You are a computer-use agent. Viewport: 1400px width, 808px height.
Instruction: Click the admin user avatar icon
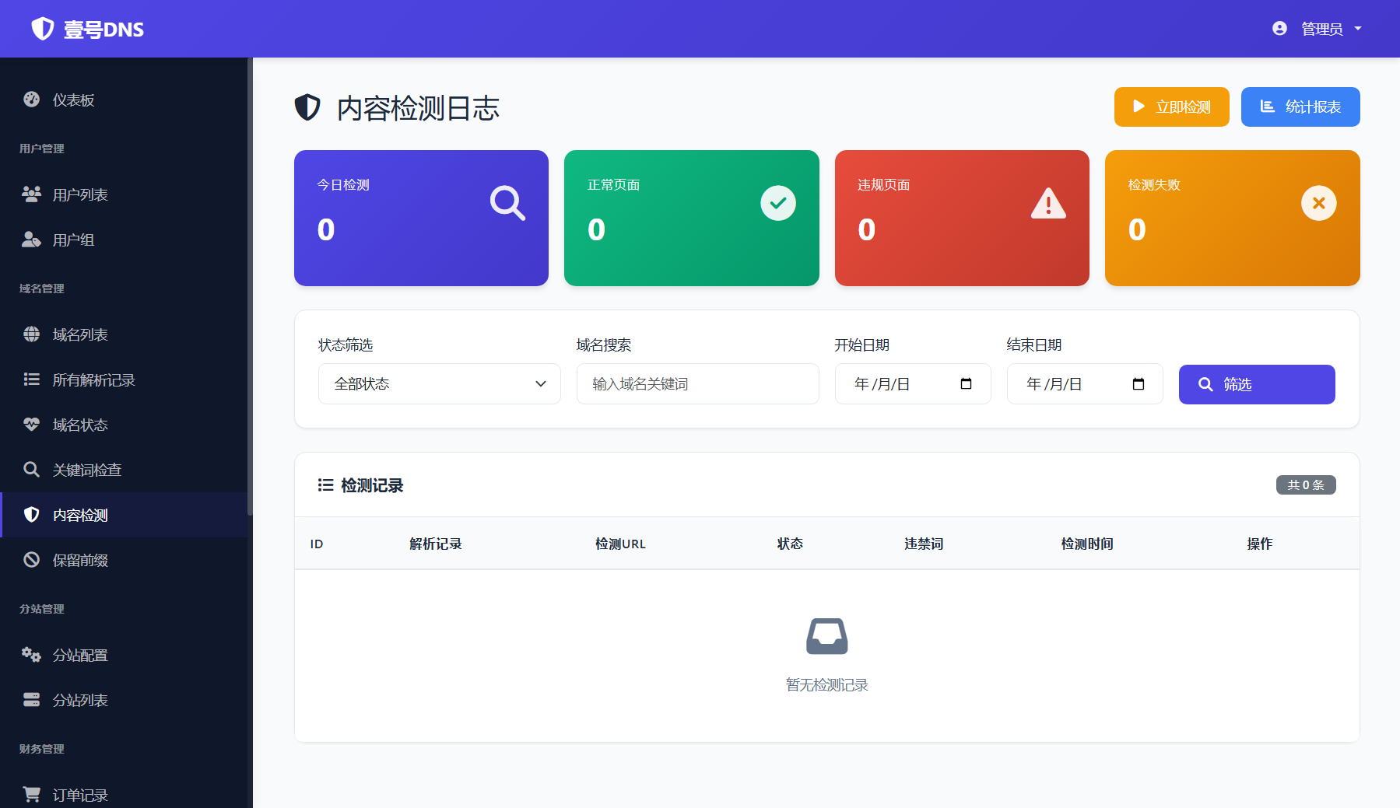pos(1279,29)
